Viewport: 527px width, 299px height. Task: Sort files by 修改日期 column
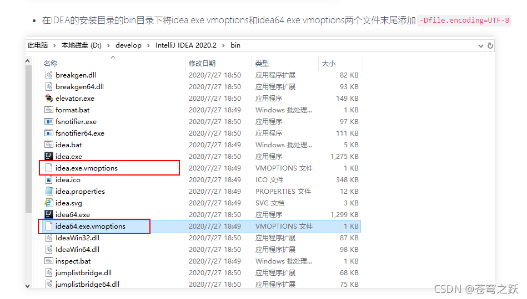click(202, 63)
